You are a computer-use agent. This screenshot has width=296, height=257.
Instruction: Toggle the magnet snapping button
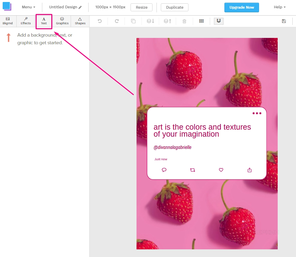coord(219,21)
